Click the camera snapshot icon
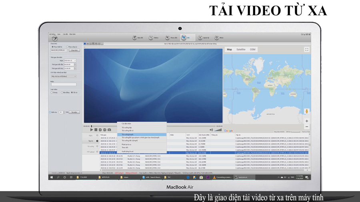 (109, 130)
